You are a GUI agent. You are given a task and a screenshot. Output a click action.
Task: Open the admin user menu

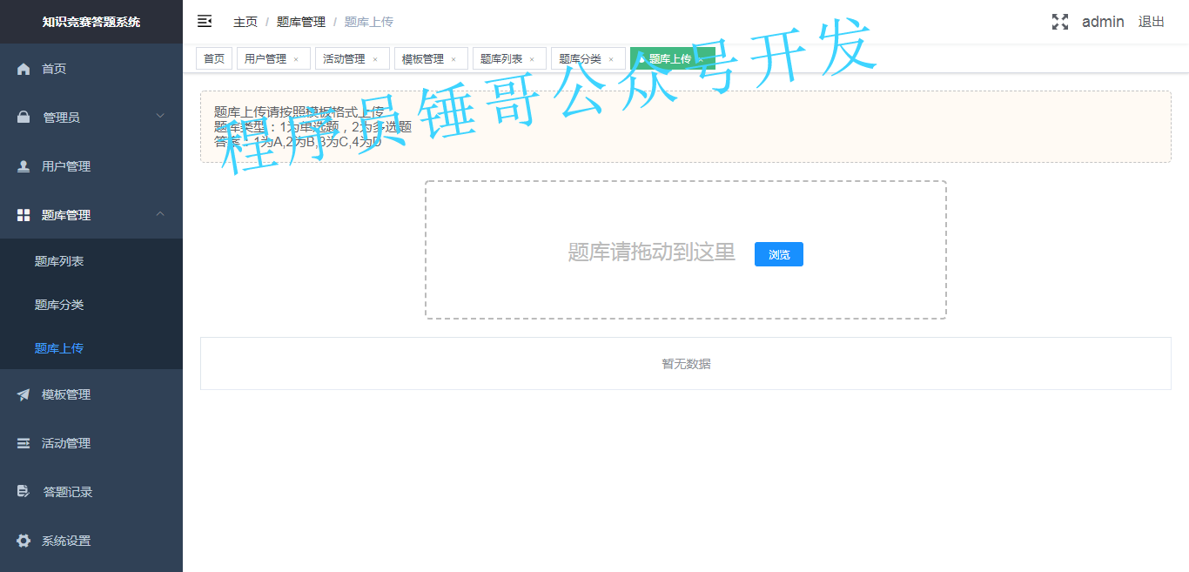pos(1103,22)
